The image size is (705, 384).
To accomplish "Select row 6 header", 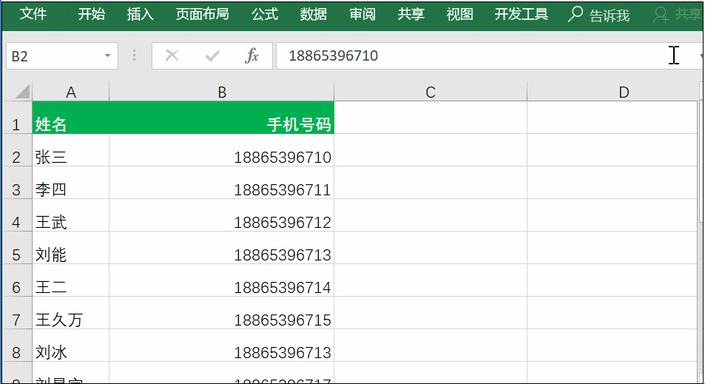I will point(16,280).
